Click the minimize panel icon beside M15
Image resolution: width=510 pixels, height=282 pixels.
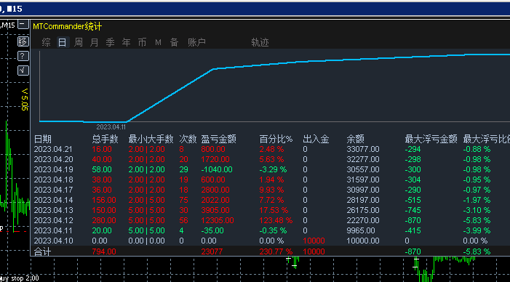[x=23, y=25]
